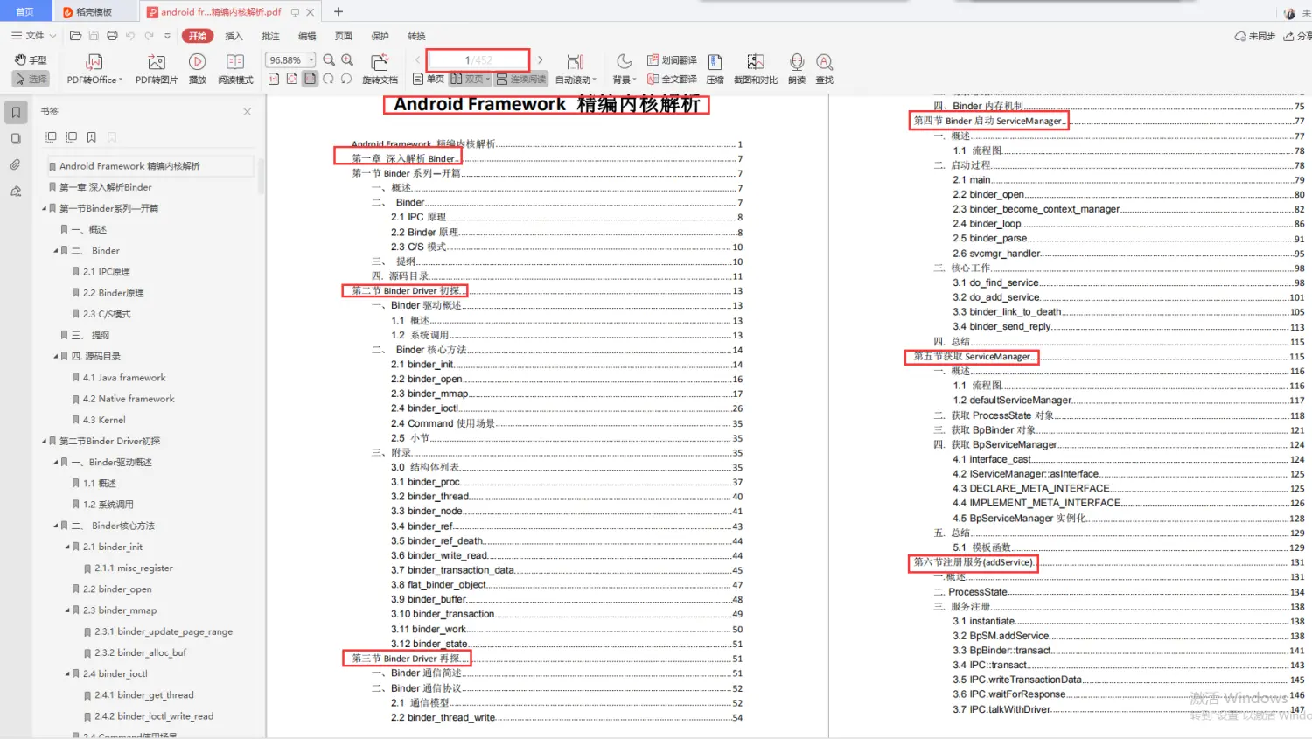Open the PDF转Office converter

pyautogui.click(x=94, y=69)
